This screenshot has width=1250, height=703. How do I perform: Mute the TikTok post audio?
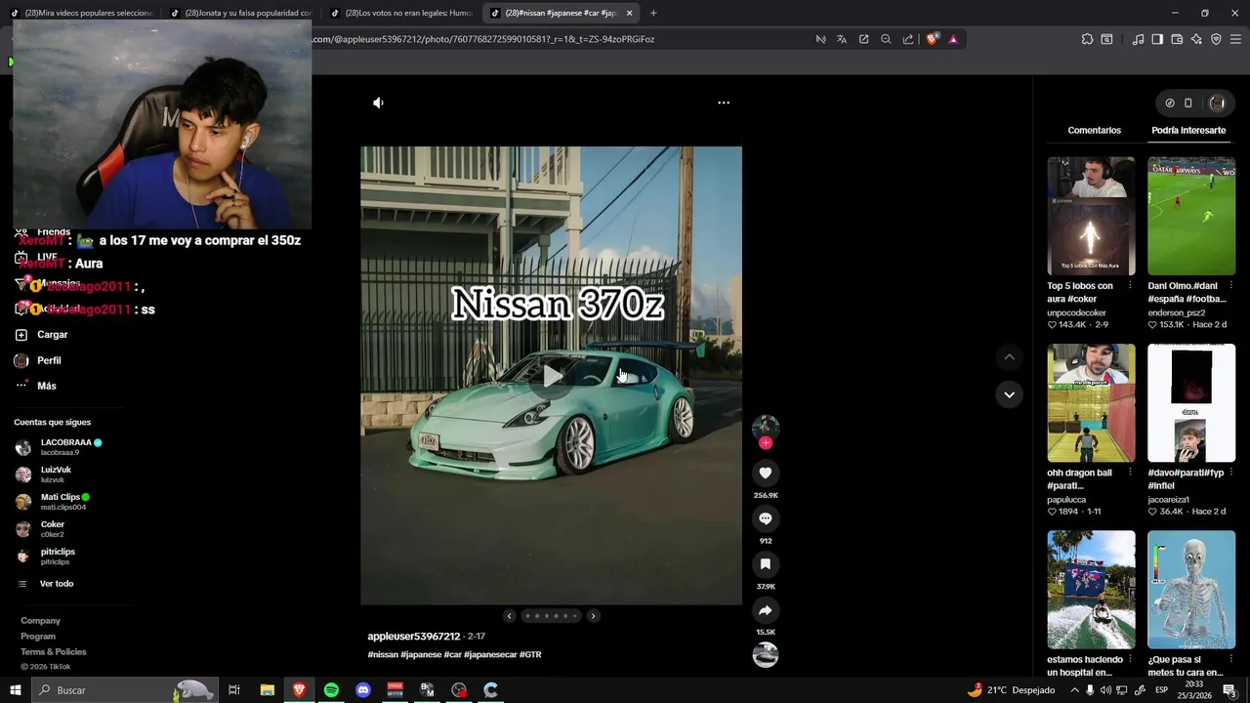(x=378, y=103)
